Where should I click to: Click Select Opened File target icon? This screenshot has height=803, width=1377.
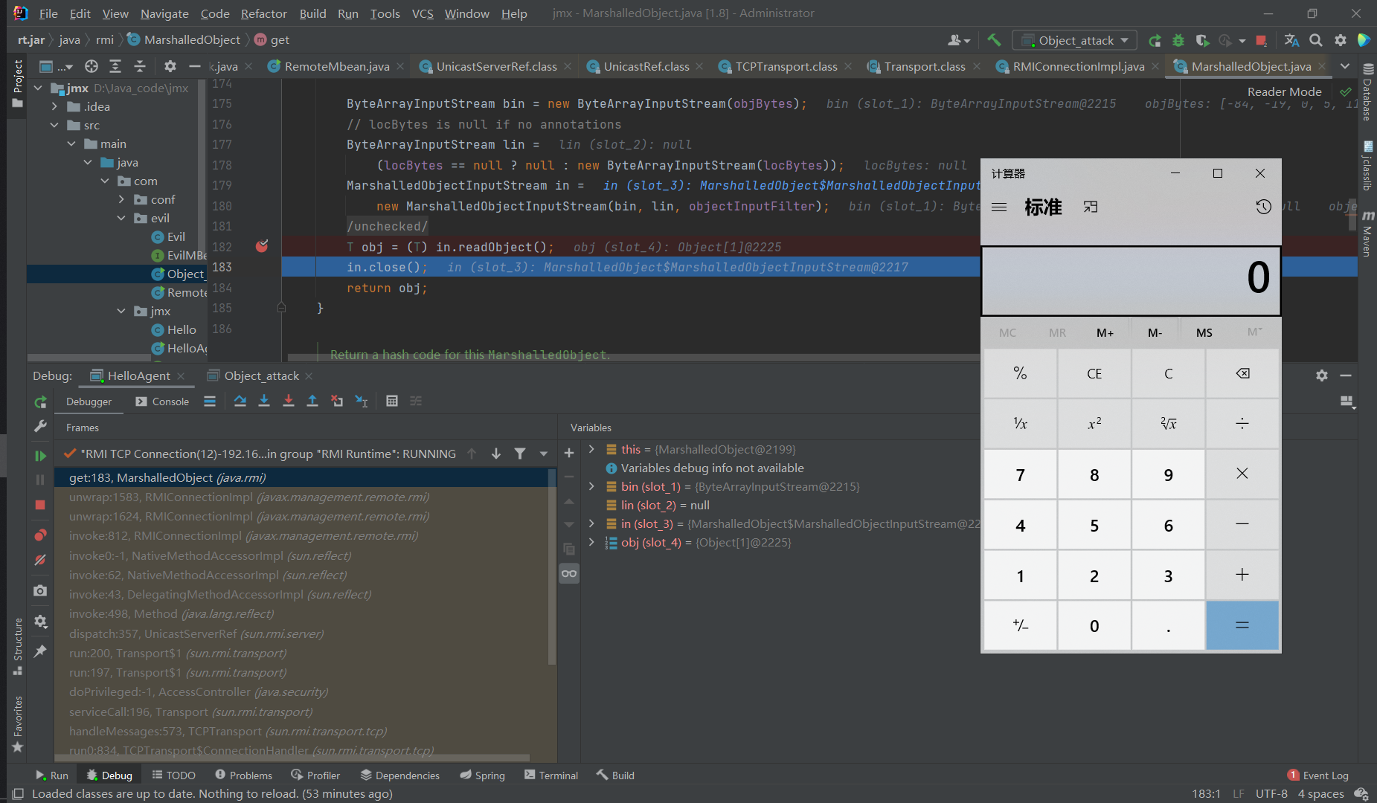click(92, 66)
